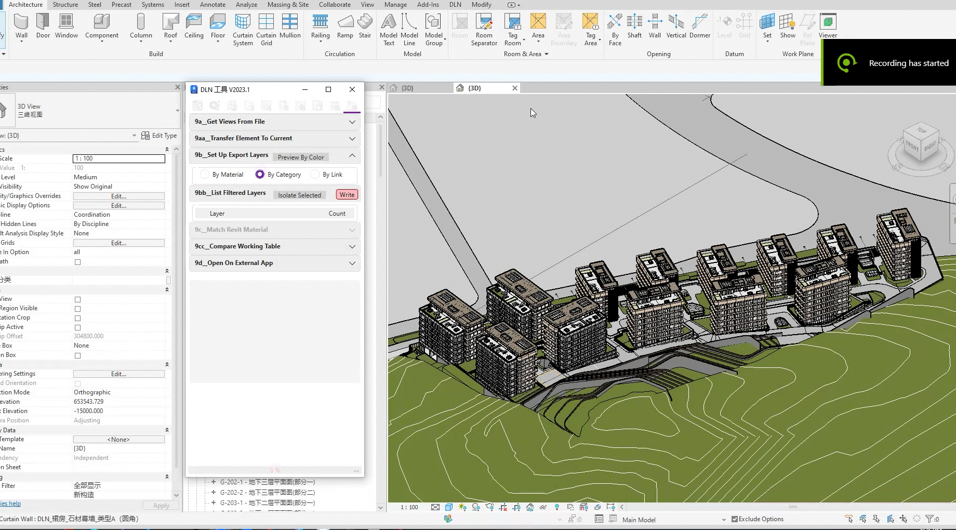Select the Roof tool
Viewport: 956px width, 530px height.
pos(170,27)
